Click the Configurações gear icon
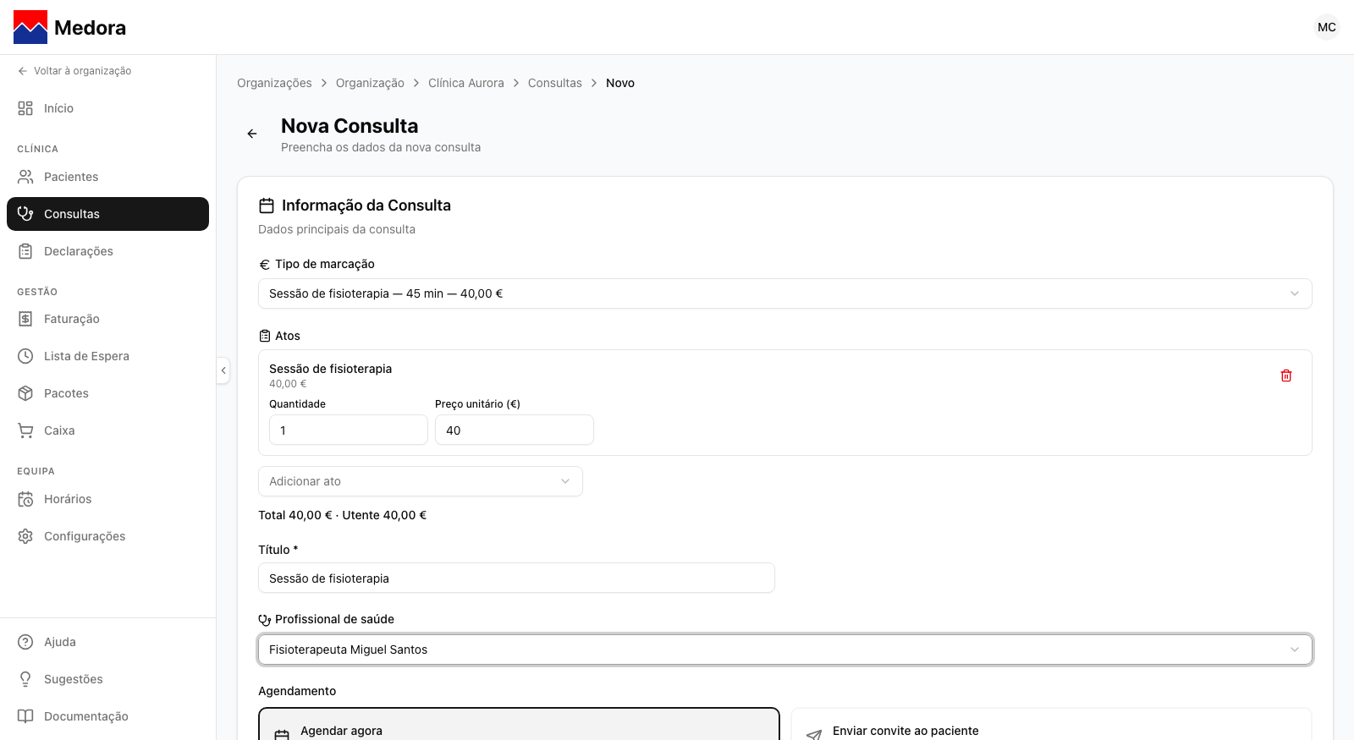 click(25, 536)
